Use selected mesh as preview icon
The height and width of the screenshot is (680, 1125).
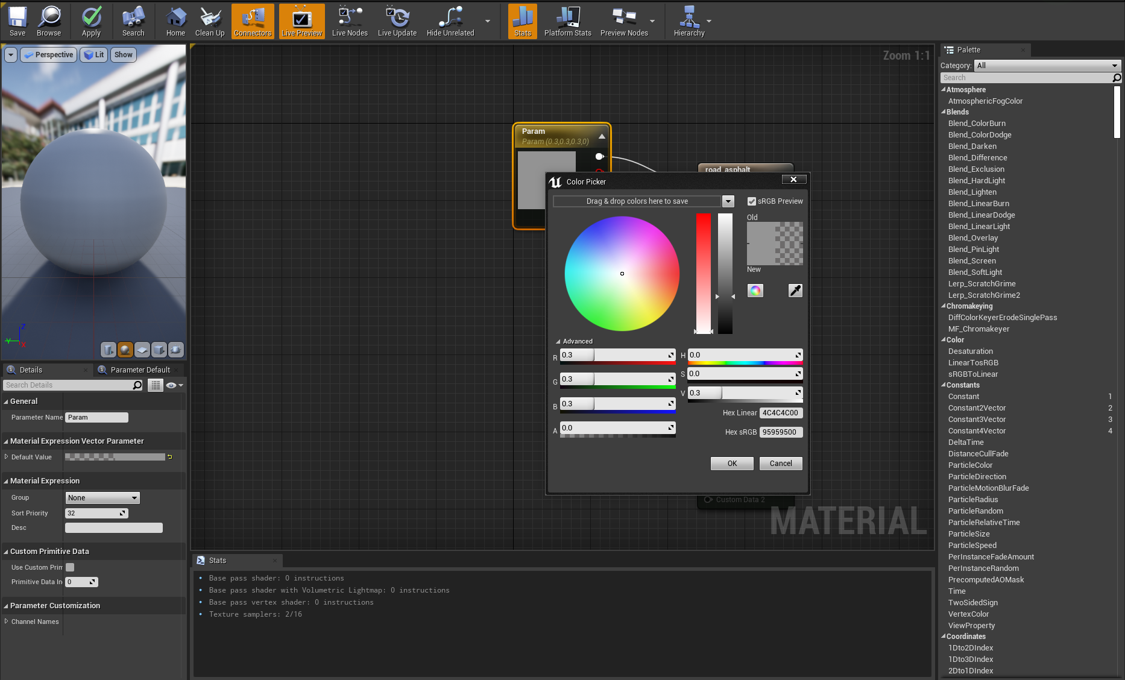click(x=176, y=350)
